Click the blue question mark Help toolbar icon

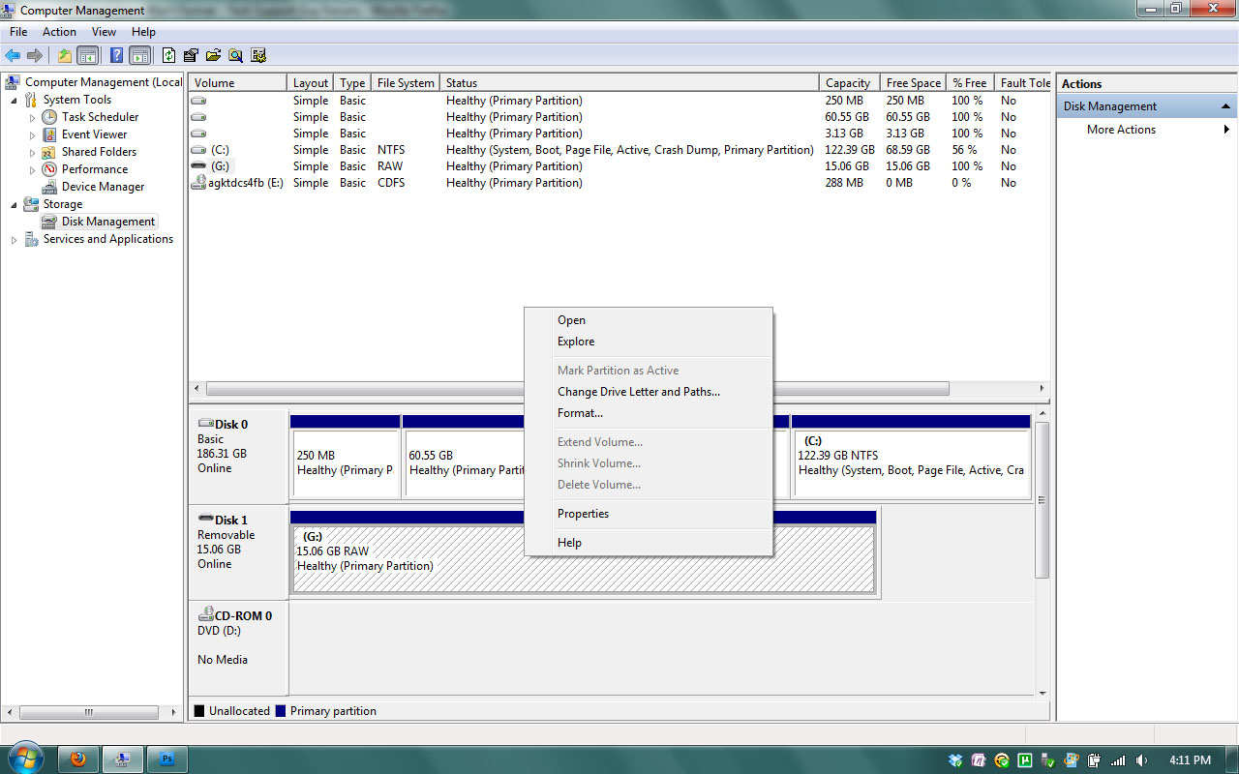pyautogui.click(x=117, y=55)
